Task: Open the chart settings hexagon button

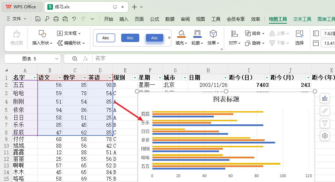Action: coord(325,136)
